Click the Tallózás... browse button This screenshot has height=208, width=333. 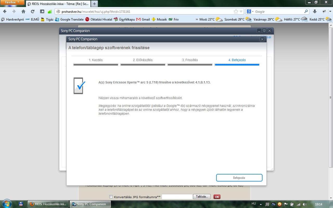click(x=202, y=197)
